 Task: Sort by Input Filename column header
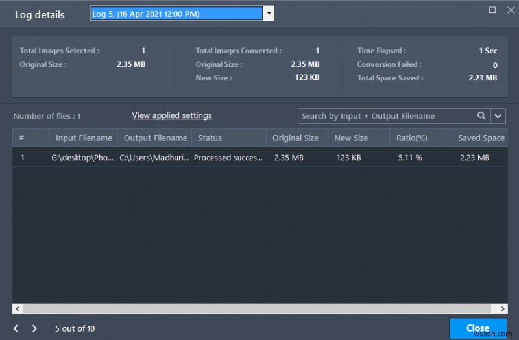coord(84,138)
